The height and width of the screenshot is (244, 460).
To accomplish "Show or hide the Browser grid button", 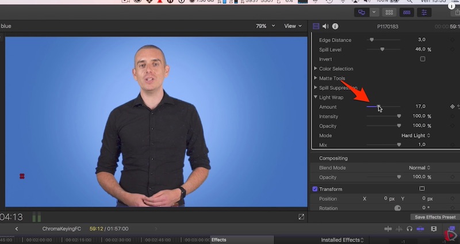I will (x=389, y=12).
